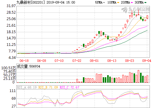Click the 21.61 price axis label

(11, 25)
